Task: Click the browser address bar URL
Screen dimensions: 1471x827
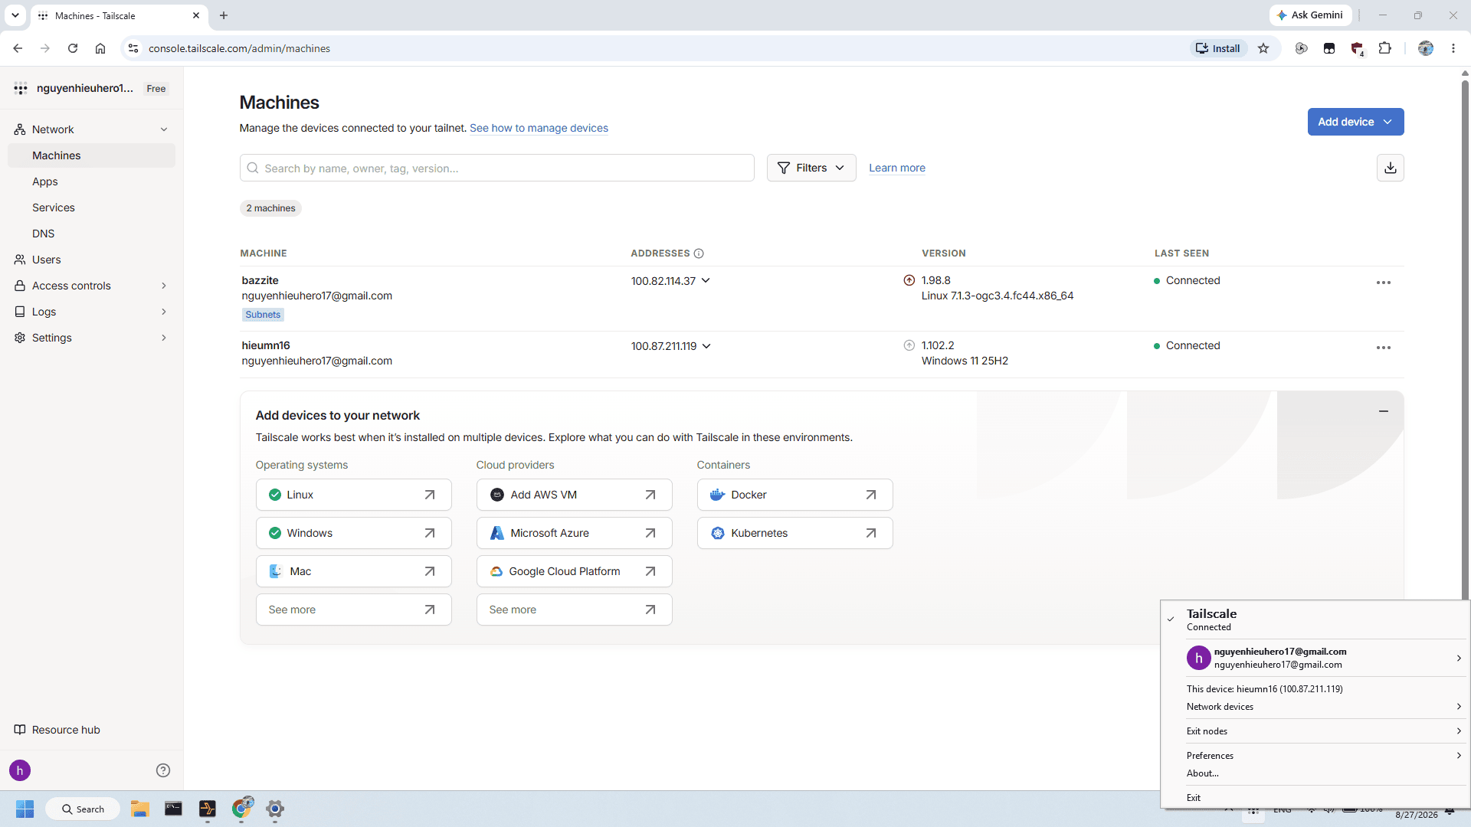Action: (239, 48)
